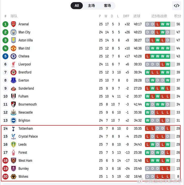Open the Everton team link
The width and height of the screenshot is (184, 185).
(24, 80)
